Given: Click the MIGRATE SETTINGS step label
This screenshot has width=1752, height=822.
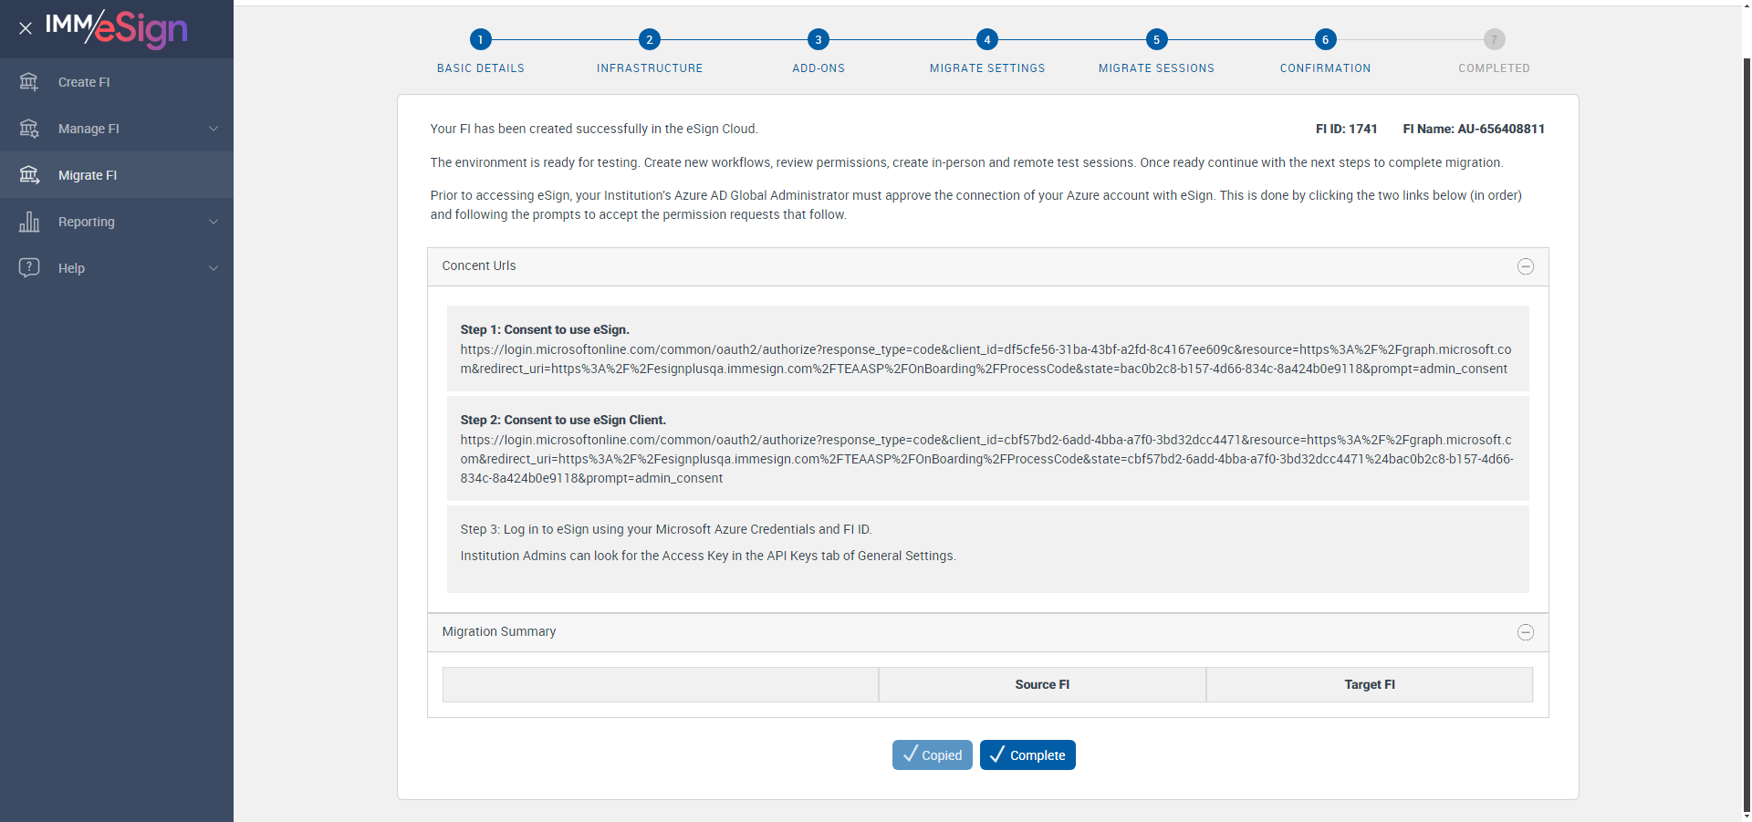Looking at the screenshot, I should click(987, 68).
